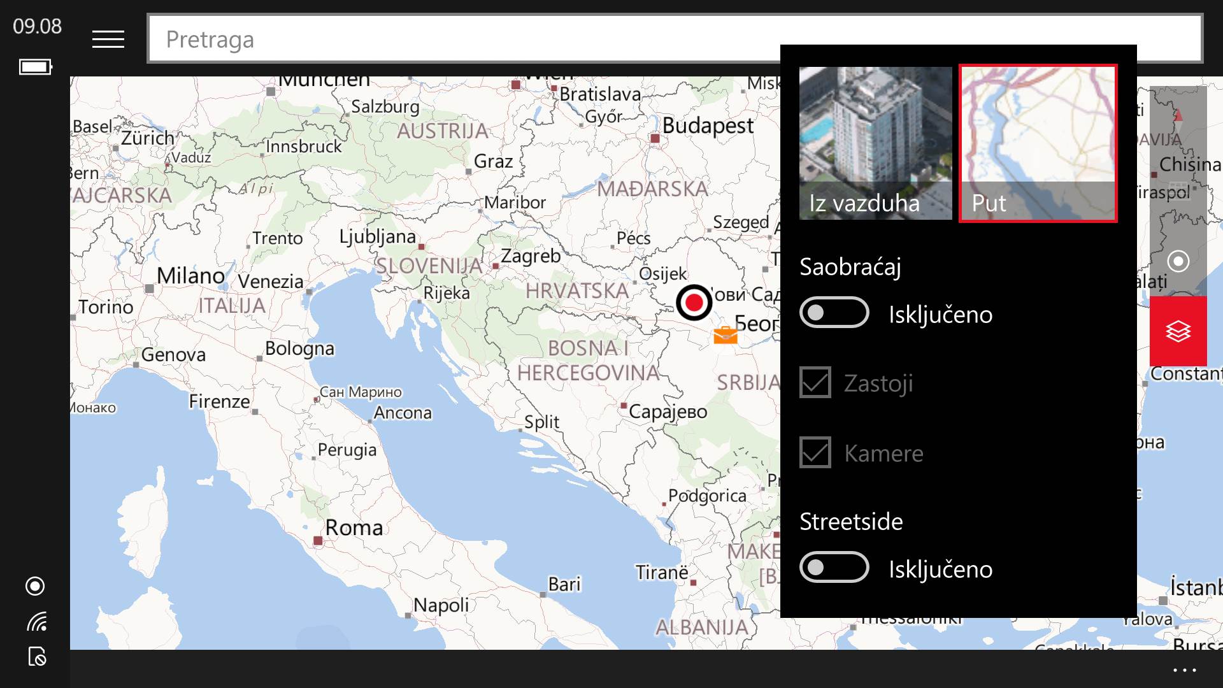The image size is (1223, 688).
Task: Select the Put road map view
Action: coord(1038,143)
